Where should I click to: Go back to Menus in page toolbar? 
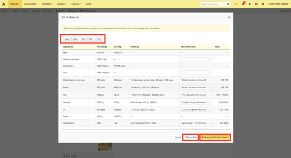5,11
